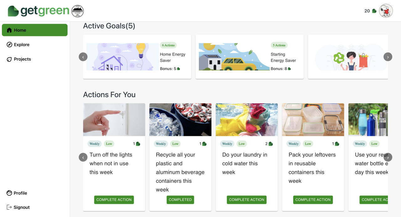Viewport: 401px width, 217px height.
Task: Open the Home Energy Saver goal card
Action: coord(137,57)
